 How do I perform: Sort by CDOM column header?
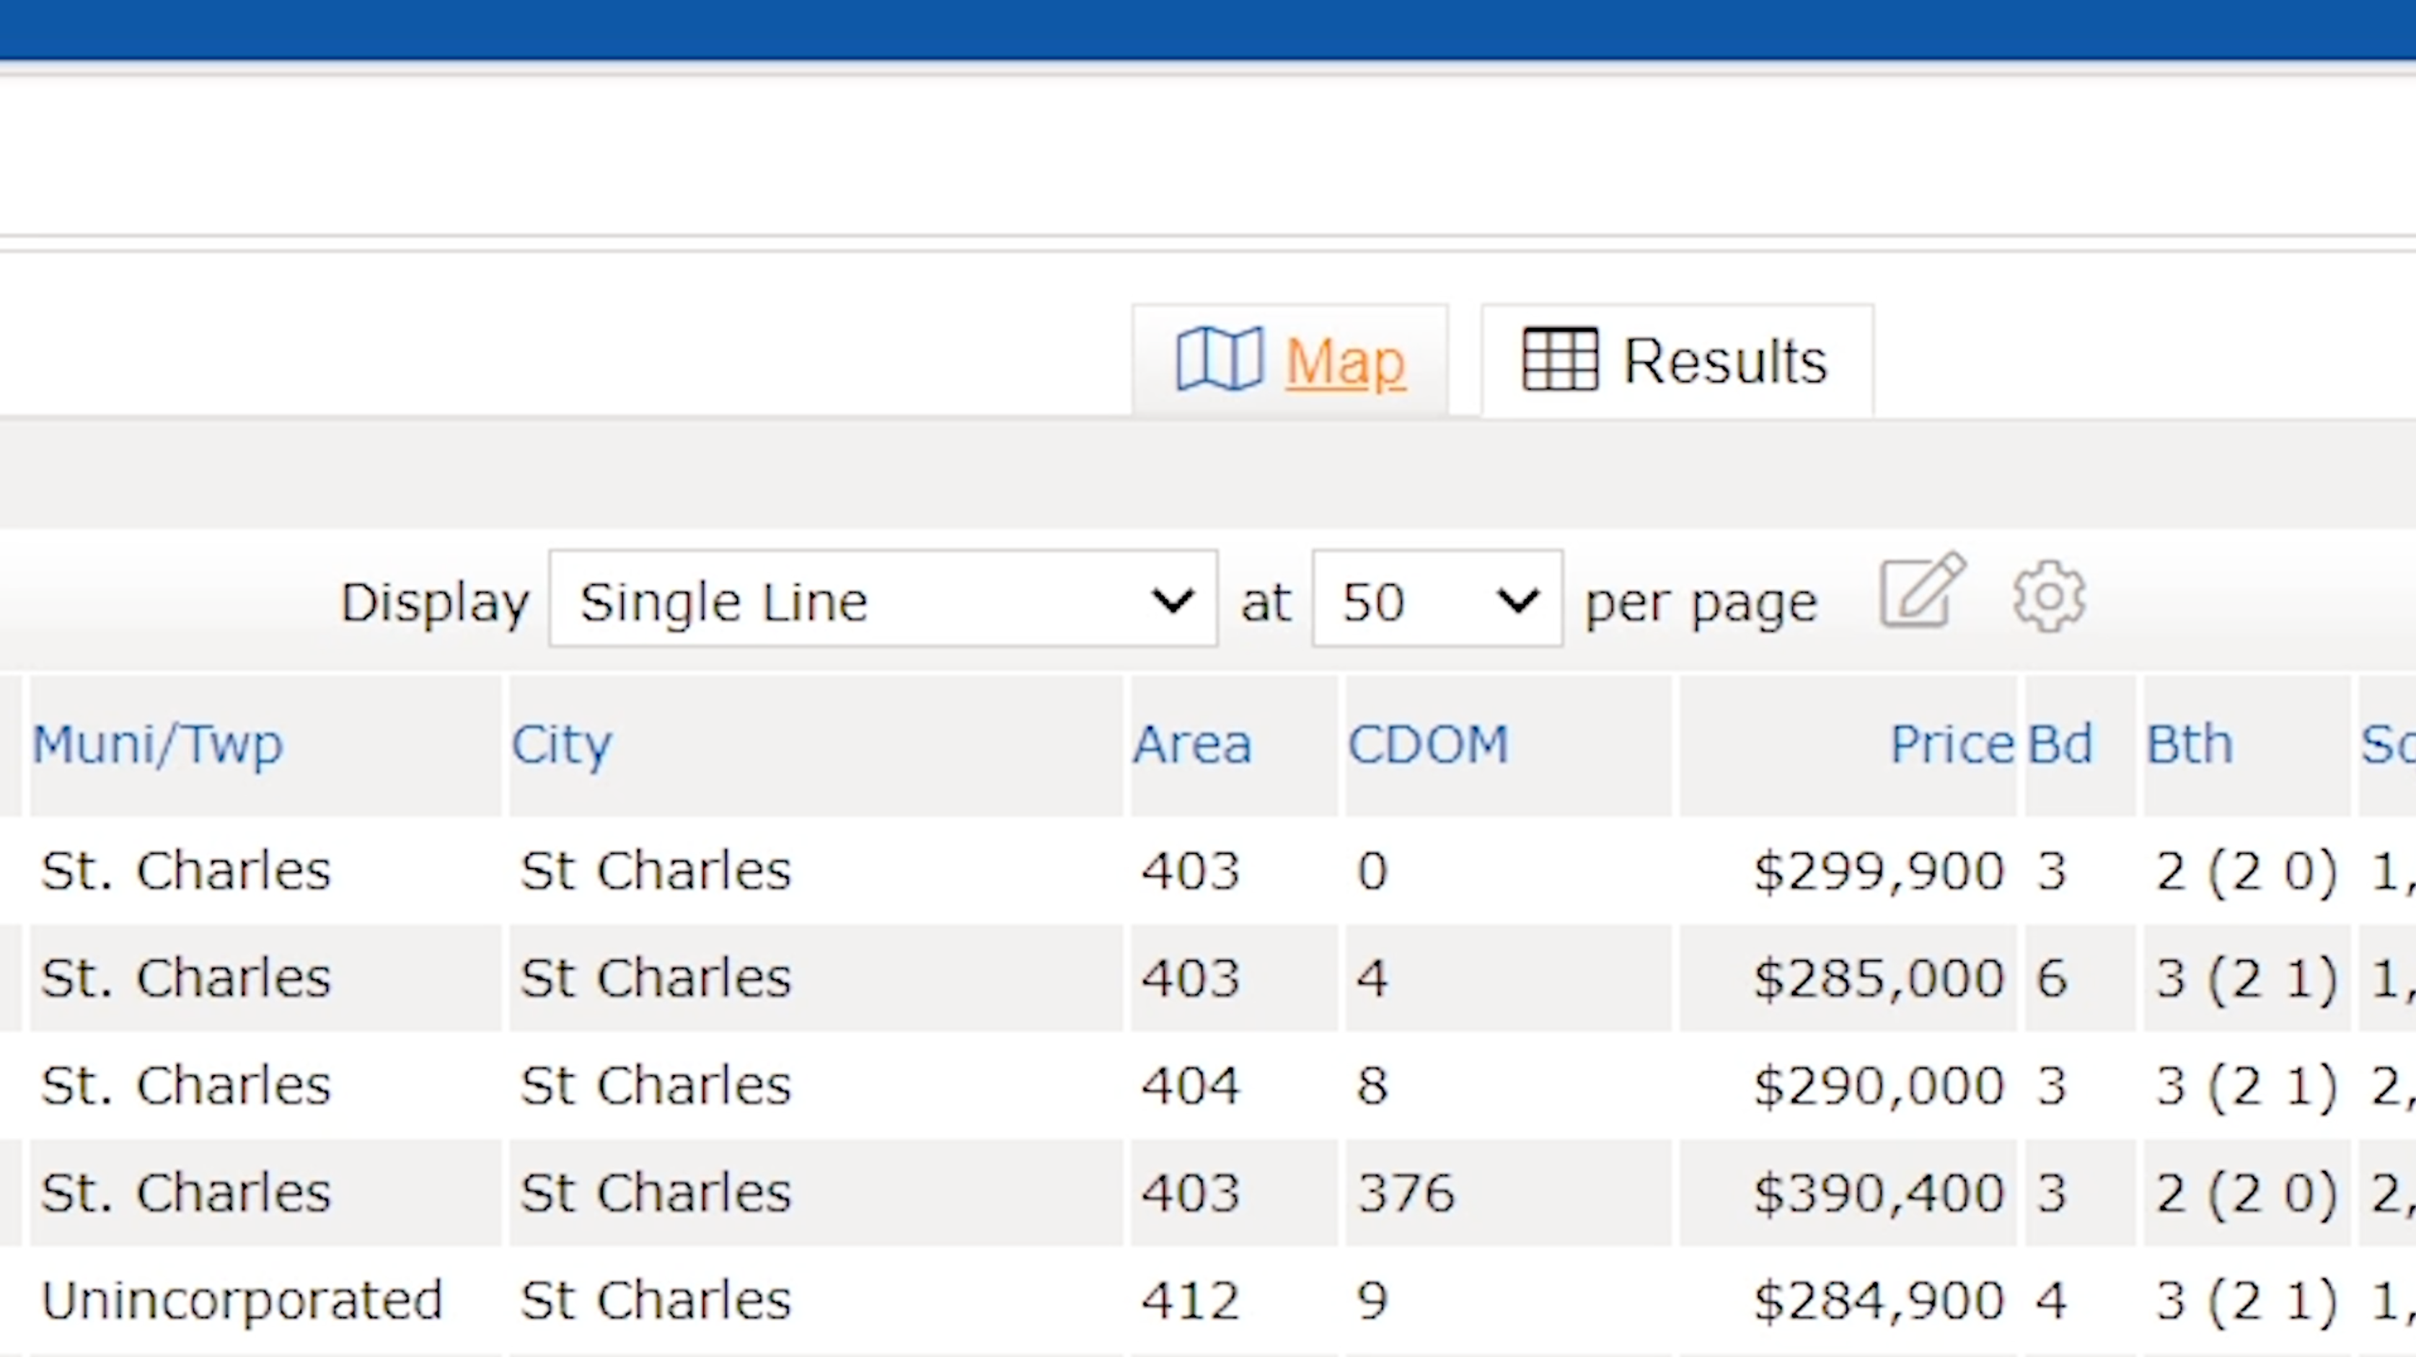[x=1427, y=745]
